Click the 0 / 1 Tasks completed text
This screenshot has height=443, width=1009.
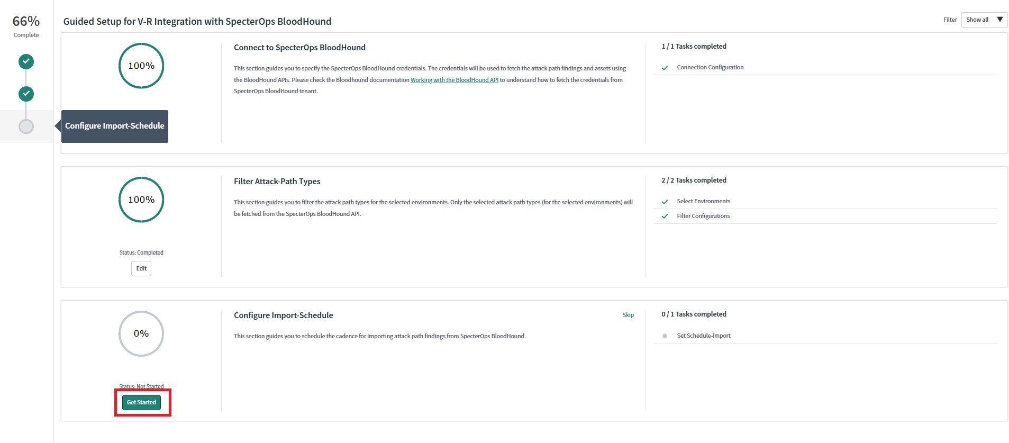(694, 314)
